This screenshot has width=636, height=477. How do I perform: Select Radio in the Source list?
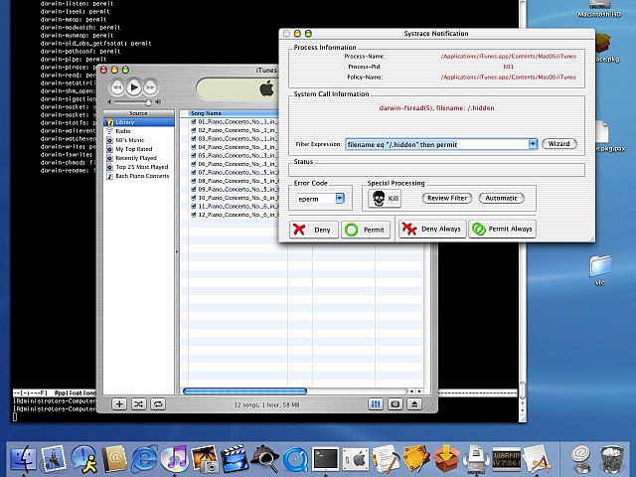click(123, 131)
